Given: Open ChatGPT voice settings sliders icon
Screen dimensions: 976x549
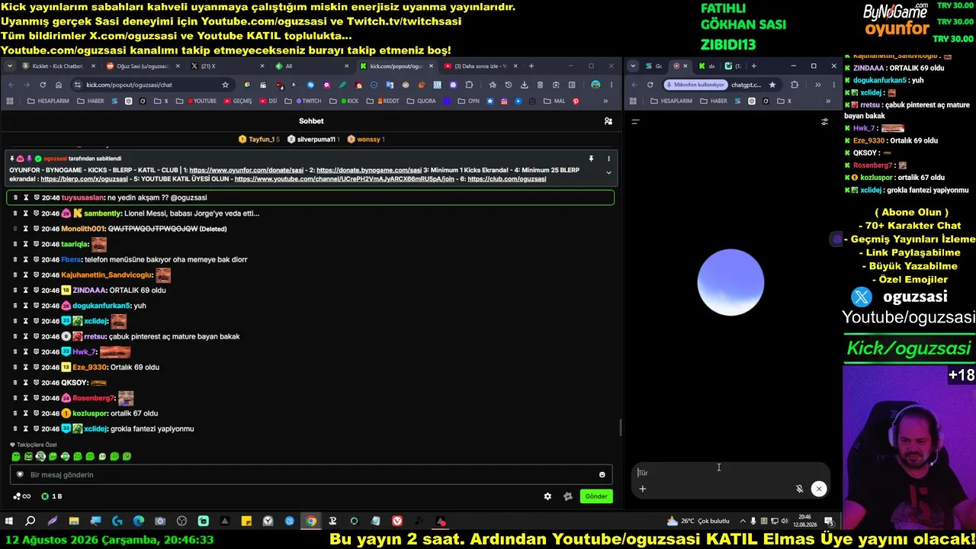Looking at the screenshot, I should click(x=824, y=121).
